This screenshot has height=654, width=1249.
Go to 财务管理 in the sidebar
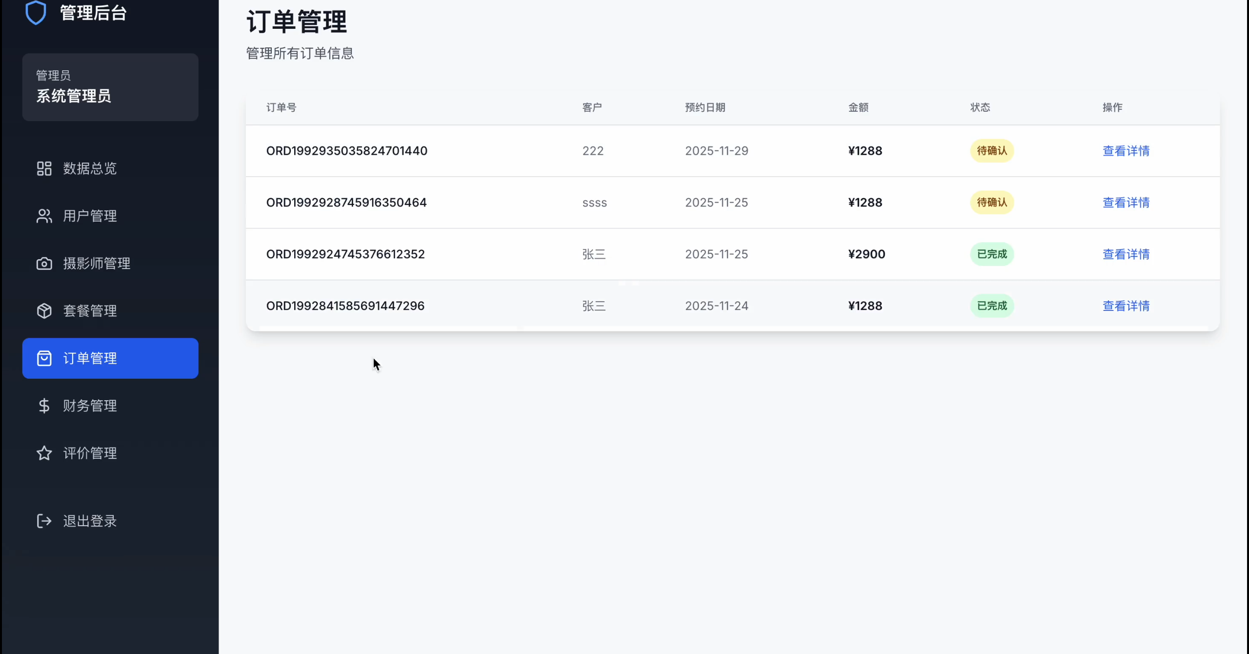(90, 406)
